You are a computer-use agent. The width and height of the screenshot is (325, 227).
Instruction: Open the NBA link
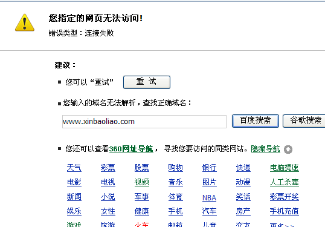click(210, 198)
